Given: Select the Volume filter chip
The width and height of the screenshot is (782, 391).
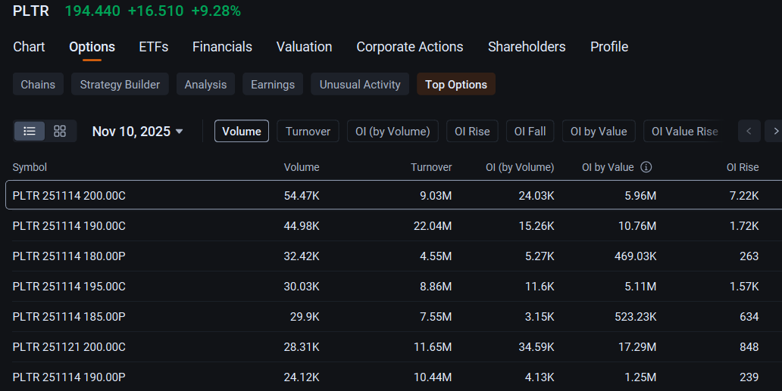Looking at the screenshot, I should tap(242, 132).
